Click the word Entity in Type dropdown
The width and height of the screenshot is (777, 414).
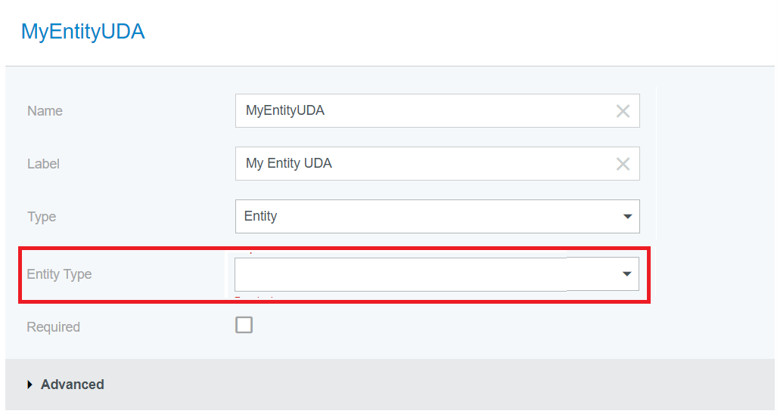[261, 217]
